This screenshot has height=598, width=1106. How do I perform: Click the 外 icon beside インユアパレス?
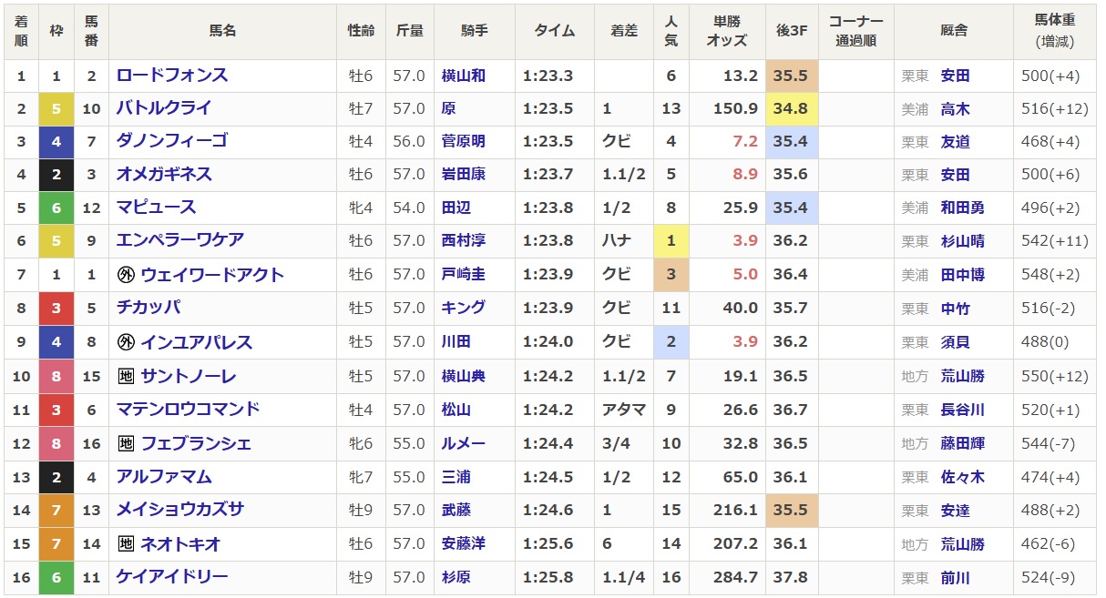126,342
